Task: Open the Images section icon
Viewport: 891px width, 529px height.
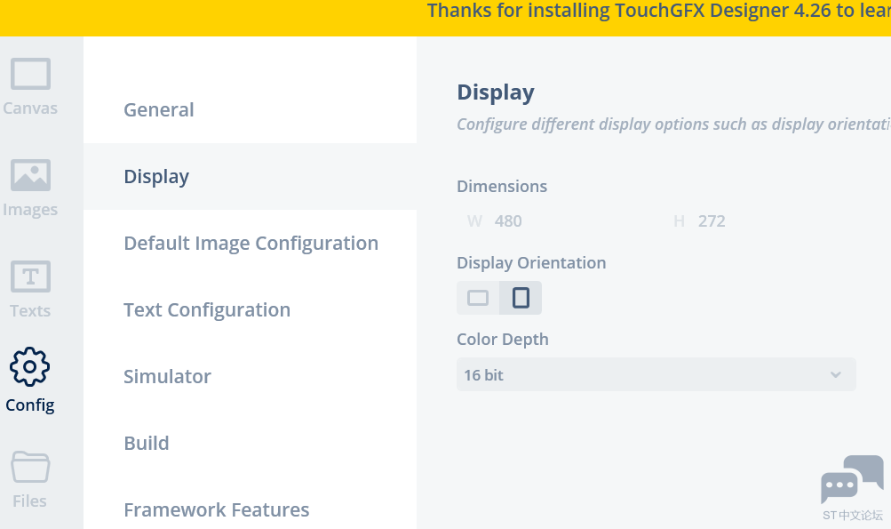Action: (x=31, y=175)
